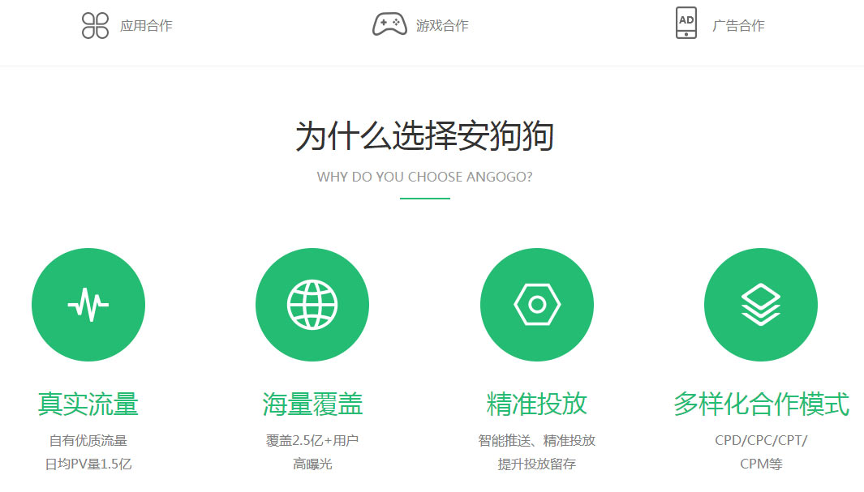The image size is (864, 492).
Task: Click the 提升投放留存 text line
Action: click(x=537, y=464)
